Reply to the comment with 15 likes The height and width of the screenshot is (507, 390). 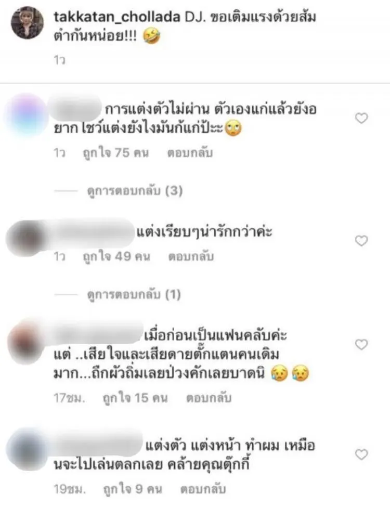tap(209, 398)
